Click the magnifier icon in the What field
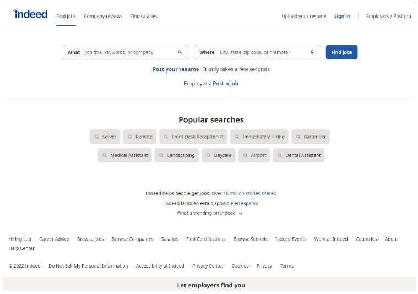Viewport: 418px width, 294px height. coord(180,52)
